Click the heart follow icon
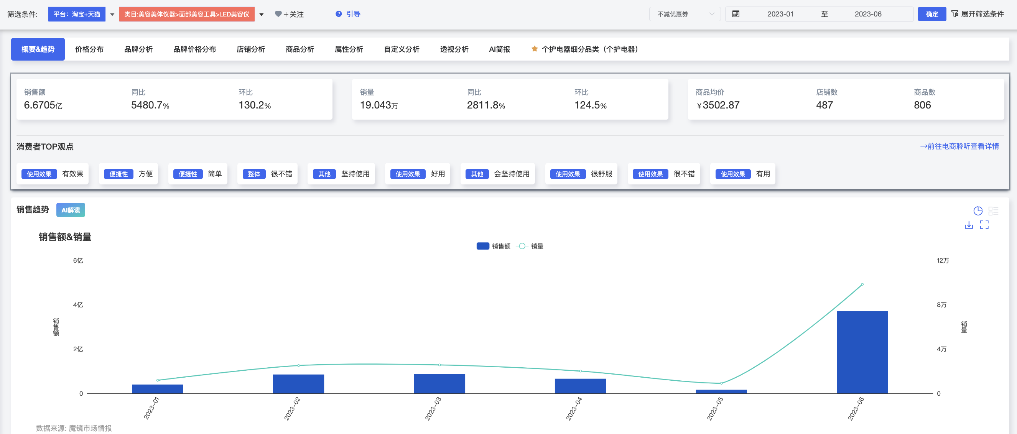 pos(278,14)
